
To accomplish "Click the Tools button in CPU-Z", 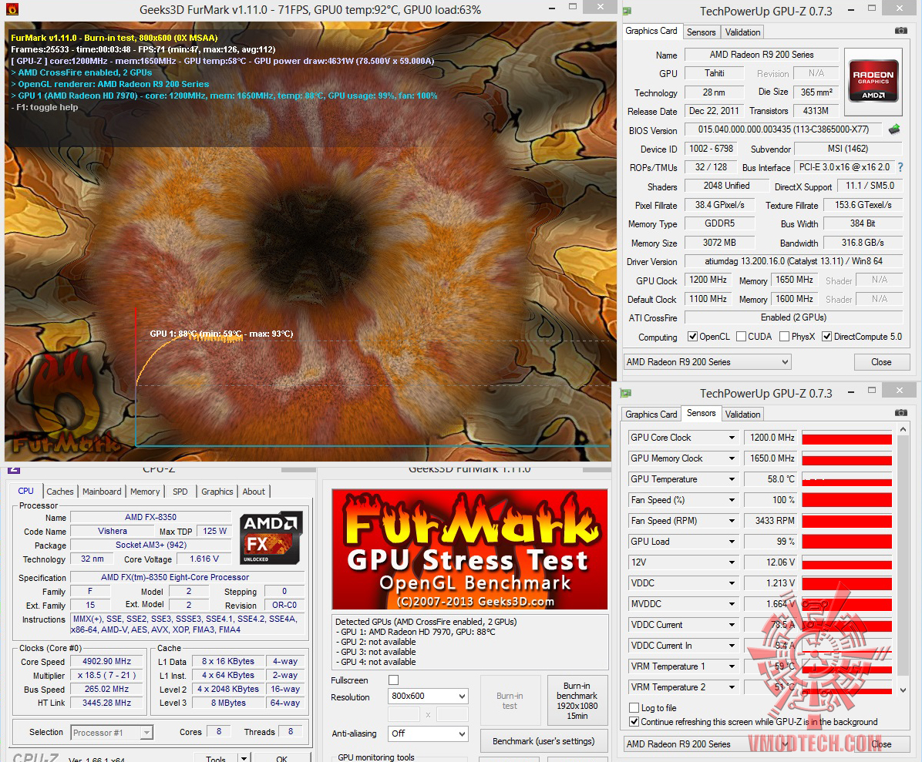I will (216, 758).
